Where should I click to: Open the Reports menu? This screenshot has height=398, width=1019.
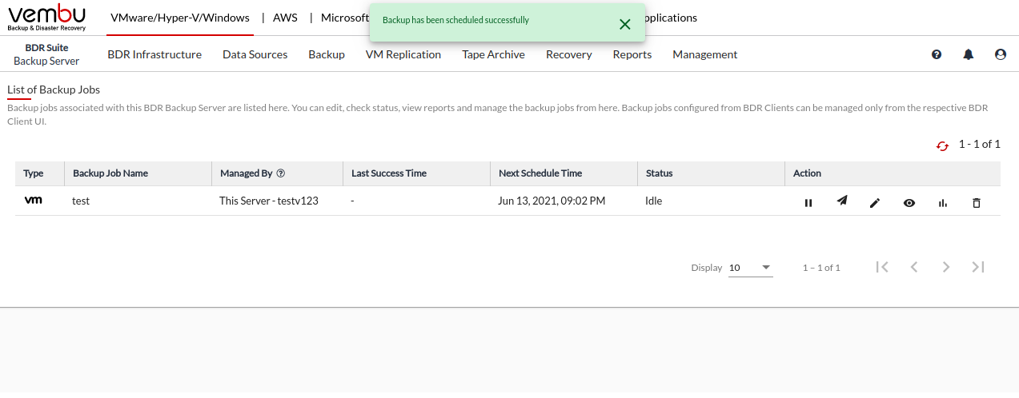coord(632,54)
